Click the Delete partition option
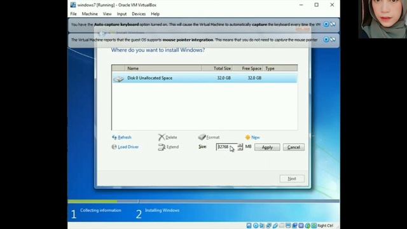 point(168,137)
